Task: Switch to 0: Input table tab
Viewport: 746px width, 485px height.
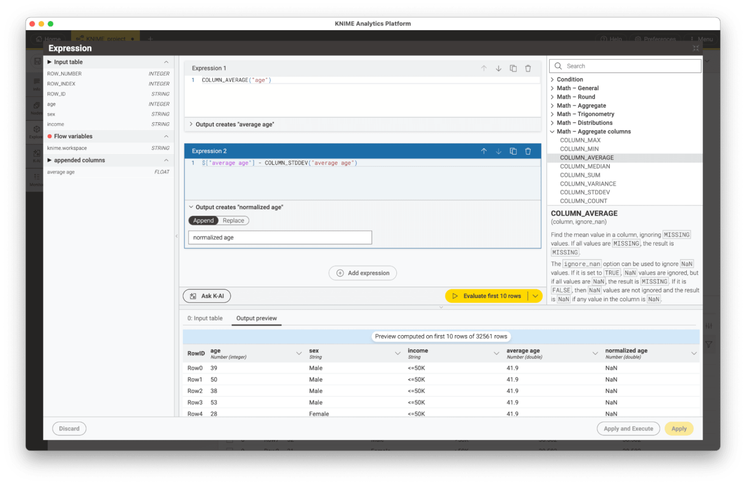Action: point(205,319)
